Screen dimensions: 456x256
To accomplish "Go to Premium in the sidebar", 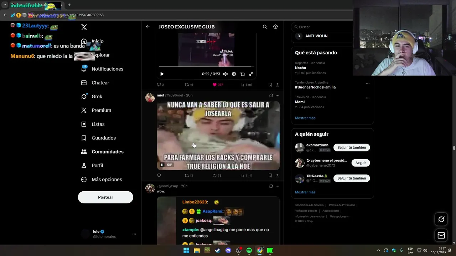I will tap(96, 110).
